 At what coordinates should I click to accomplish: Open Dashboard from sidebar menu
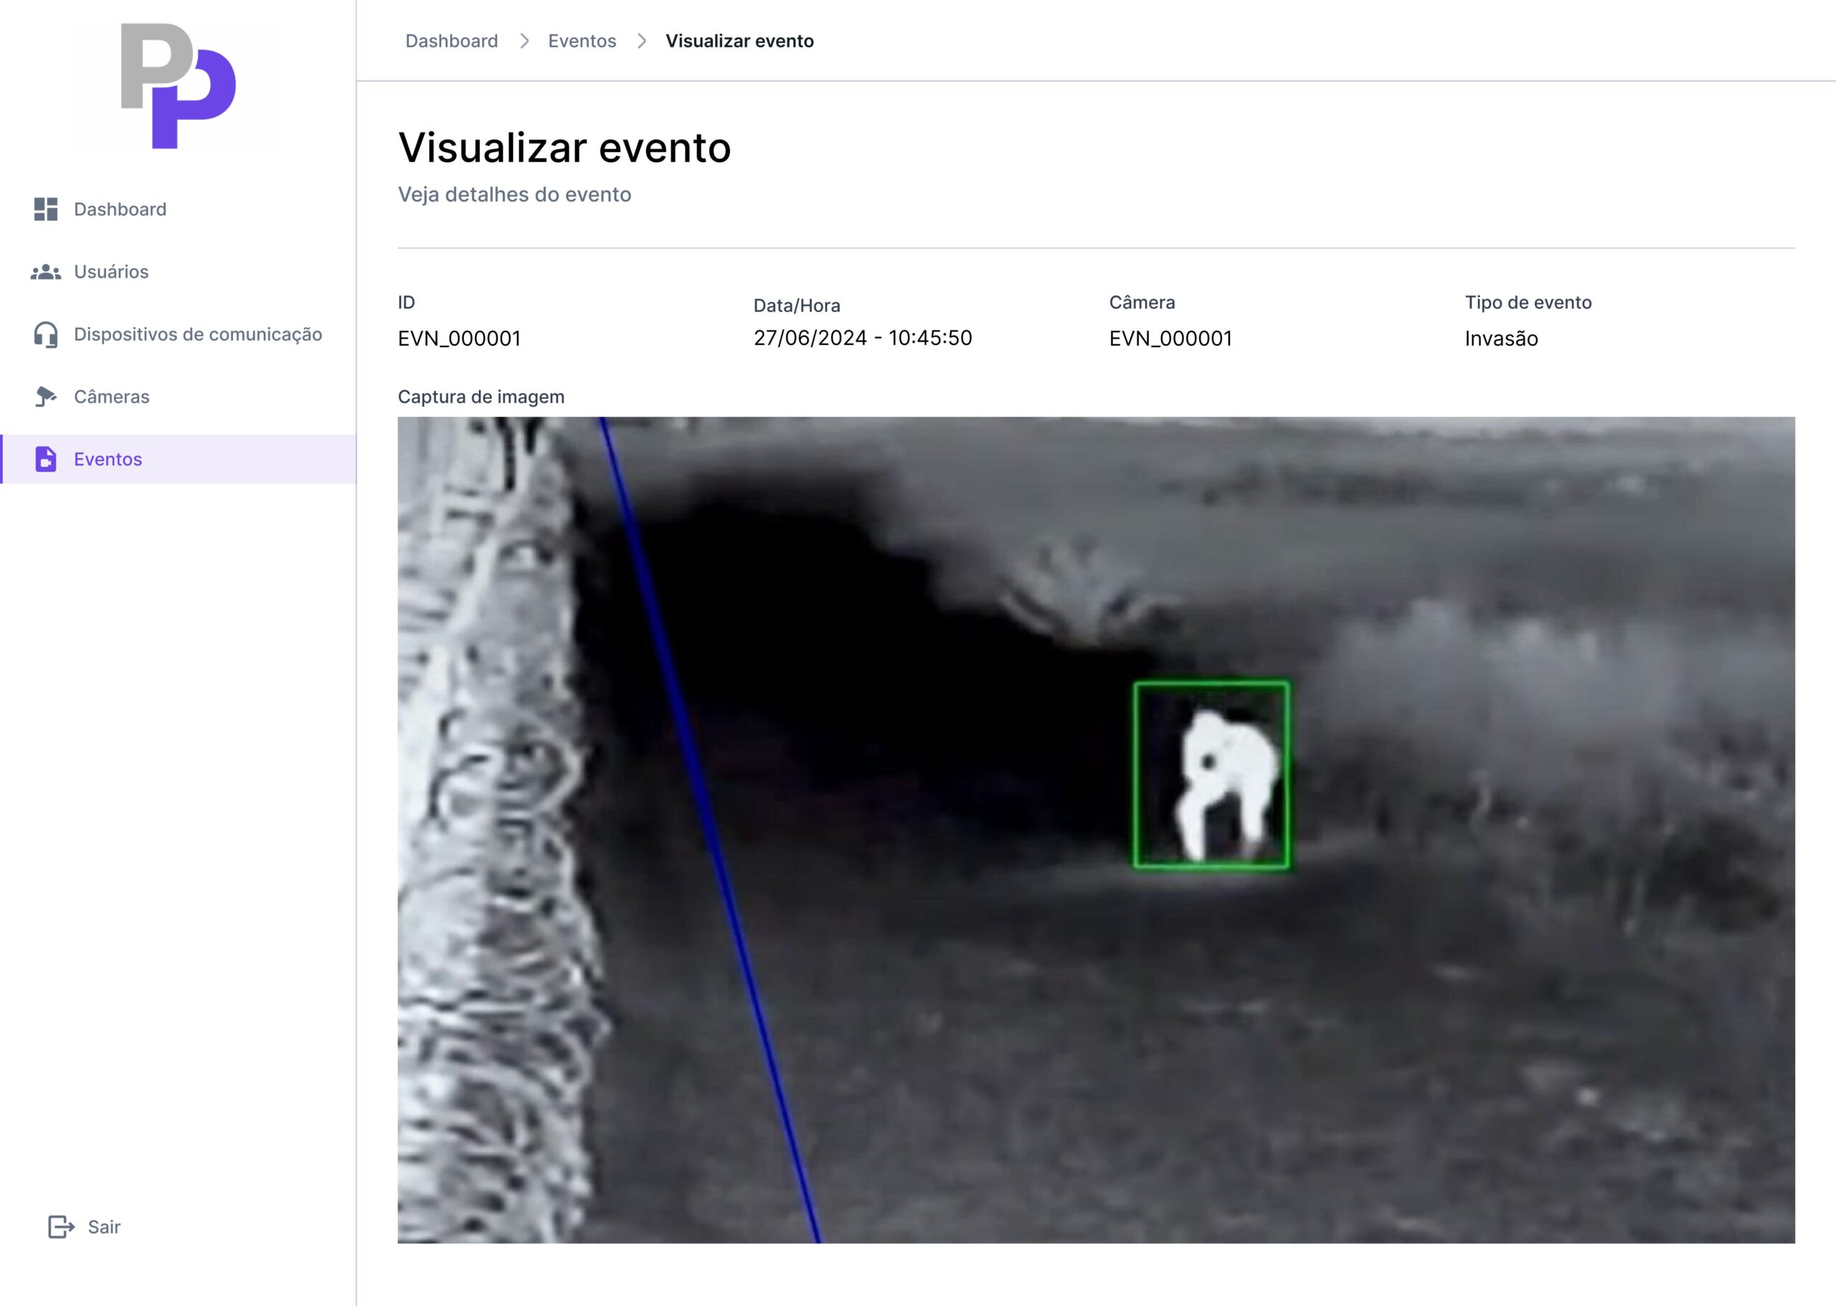(120, 209)
